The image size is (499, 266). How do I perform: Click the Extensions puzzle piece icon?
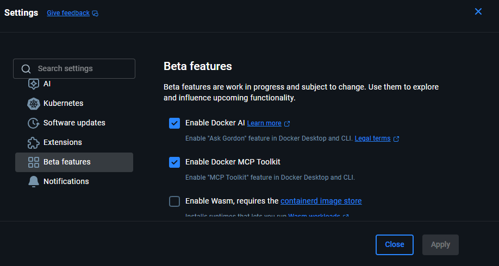click(x=34, y=143)
